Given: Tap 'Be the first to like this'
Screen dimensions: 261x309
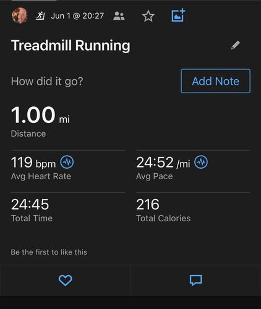Looking at the screenshot, I should click(49, 252).
